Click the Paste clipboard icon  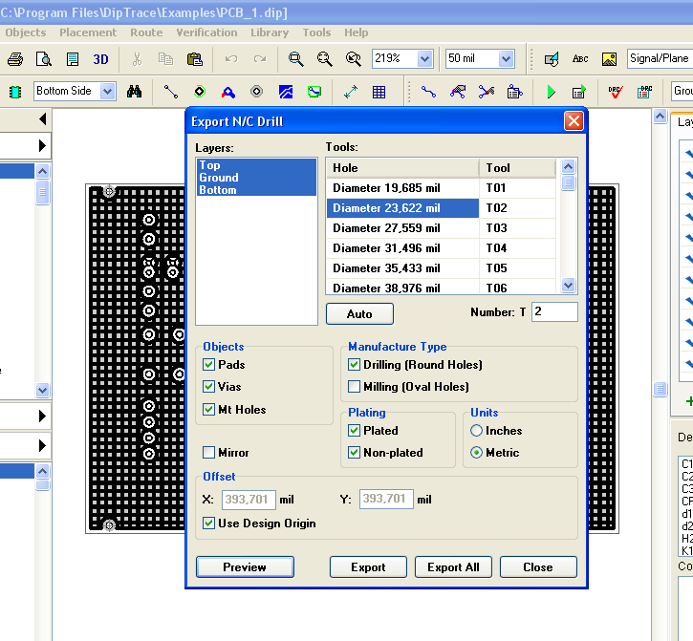pyautogui.click(x=194, y=59)
